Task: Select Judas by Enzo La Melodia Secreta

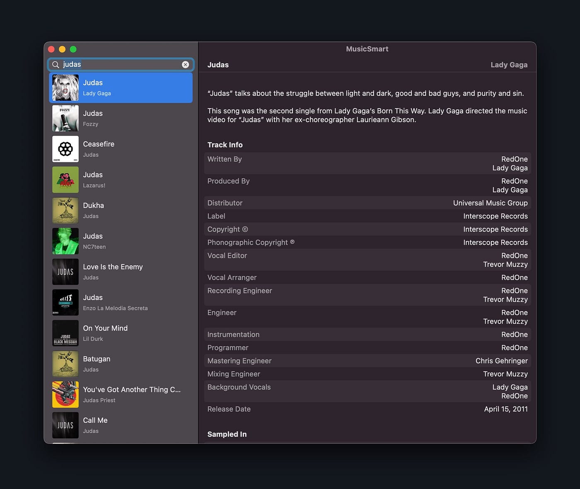Action: [121, 303]
